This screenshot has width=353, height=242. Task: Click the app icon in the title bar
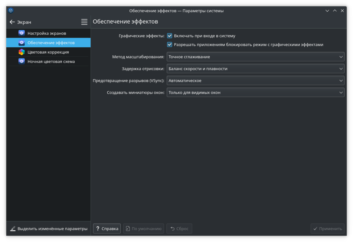(x=11, y=11)
